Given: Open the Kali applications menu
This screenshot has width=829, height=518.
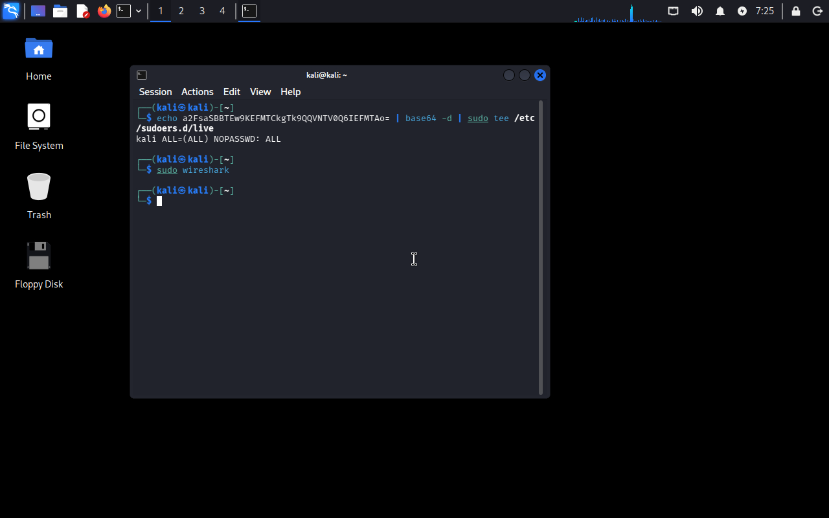Looking at the screenshot, I should coord(11,11).
